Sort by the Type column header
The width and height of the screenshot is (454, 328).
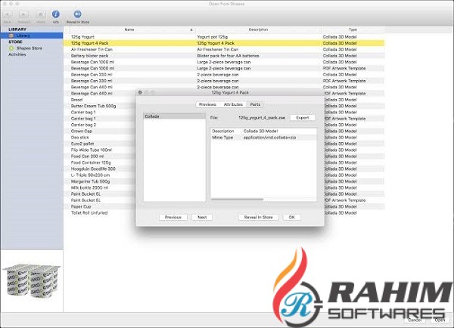tap(353, 29)
